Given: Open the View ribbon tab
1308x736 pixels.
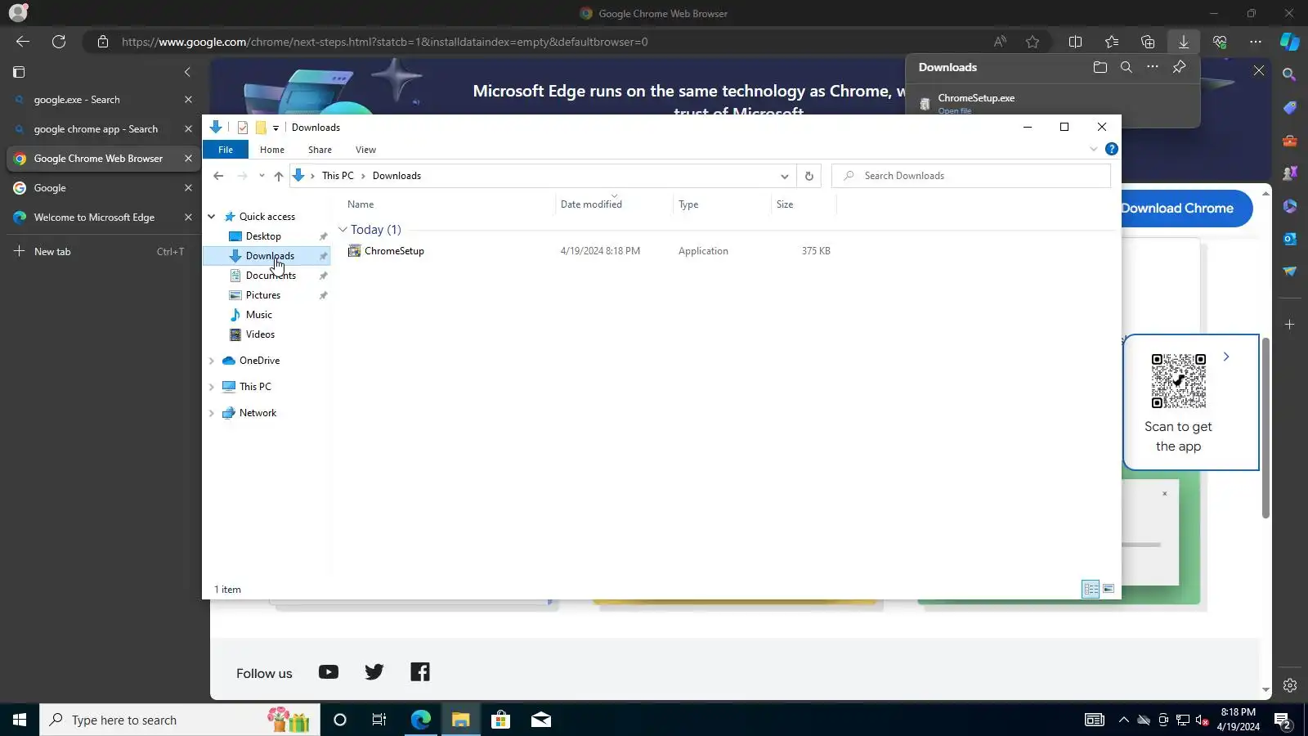Looking at the screenshot, I should [365, 150].
